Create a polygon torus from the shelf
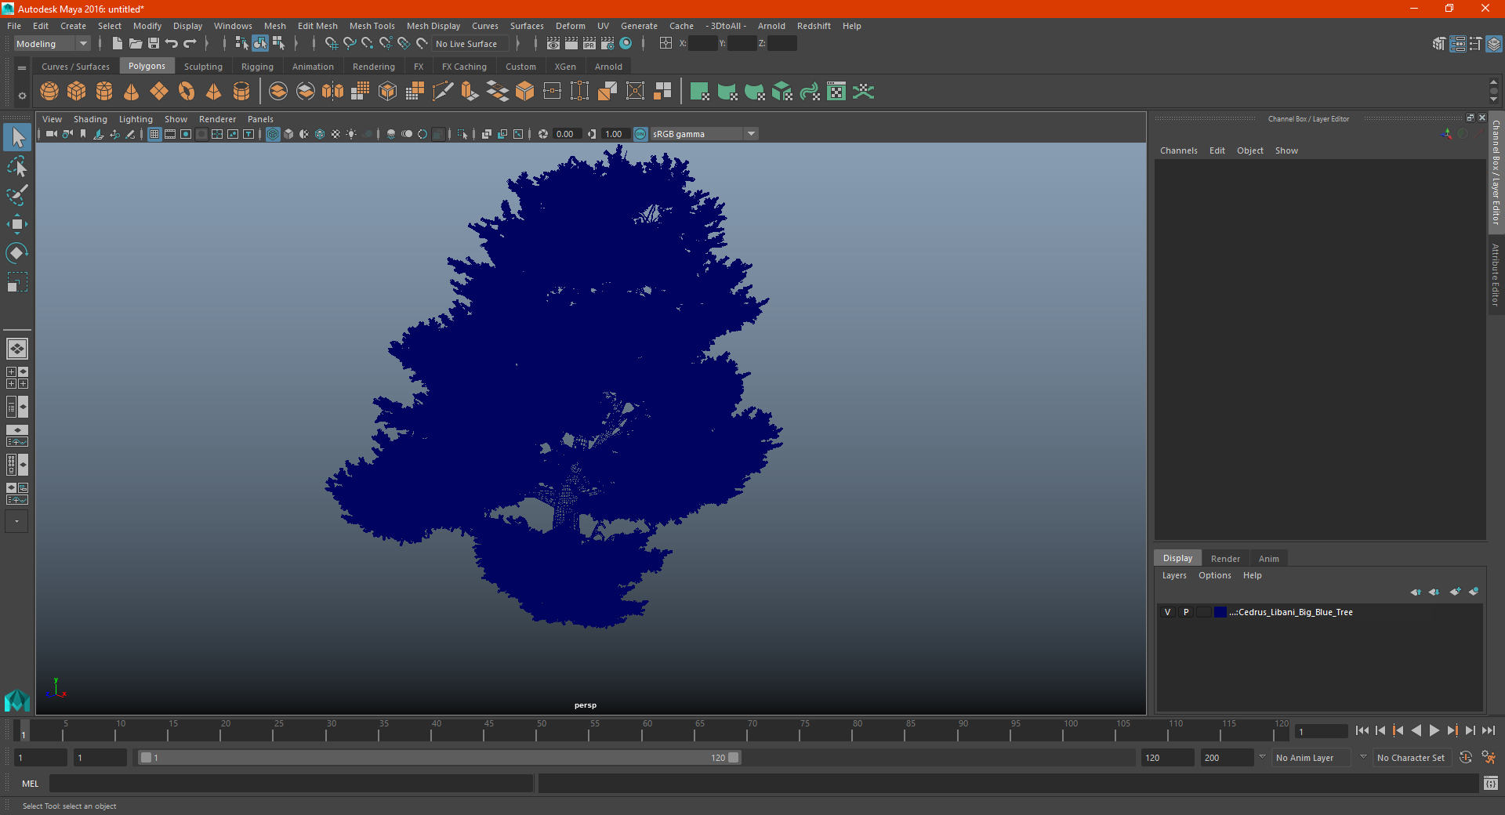The width and height of the screenshot is (1505, 815). (x=187, y=92)
